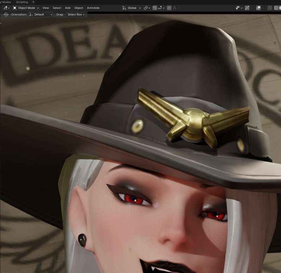Toggle X-ray mode
Viewport: 281px width, 273px height.
click(x=270, y=8)
